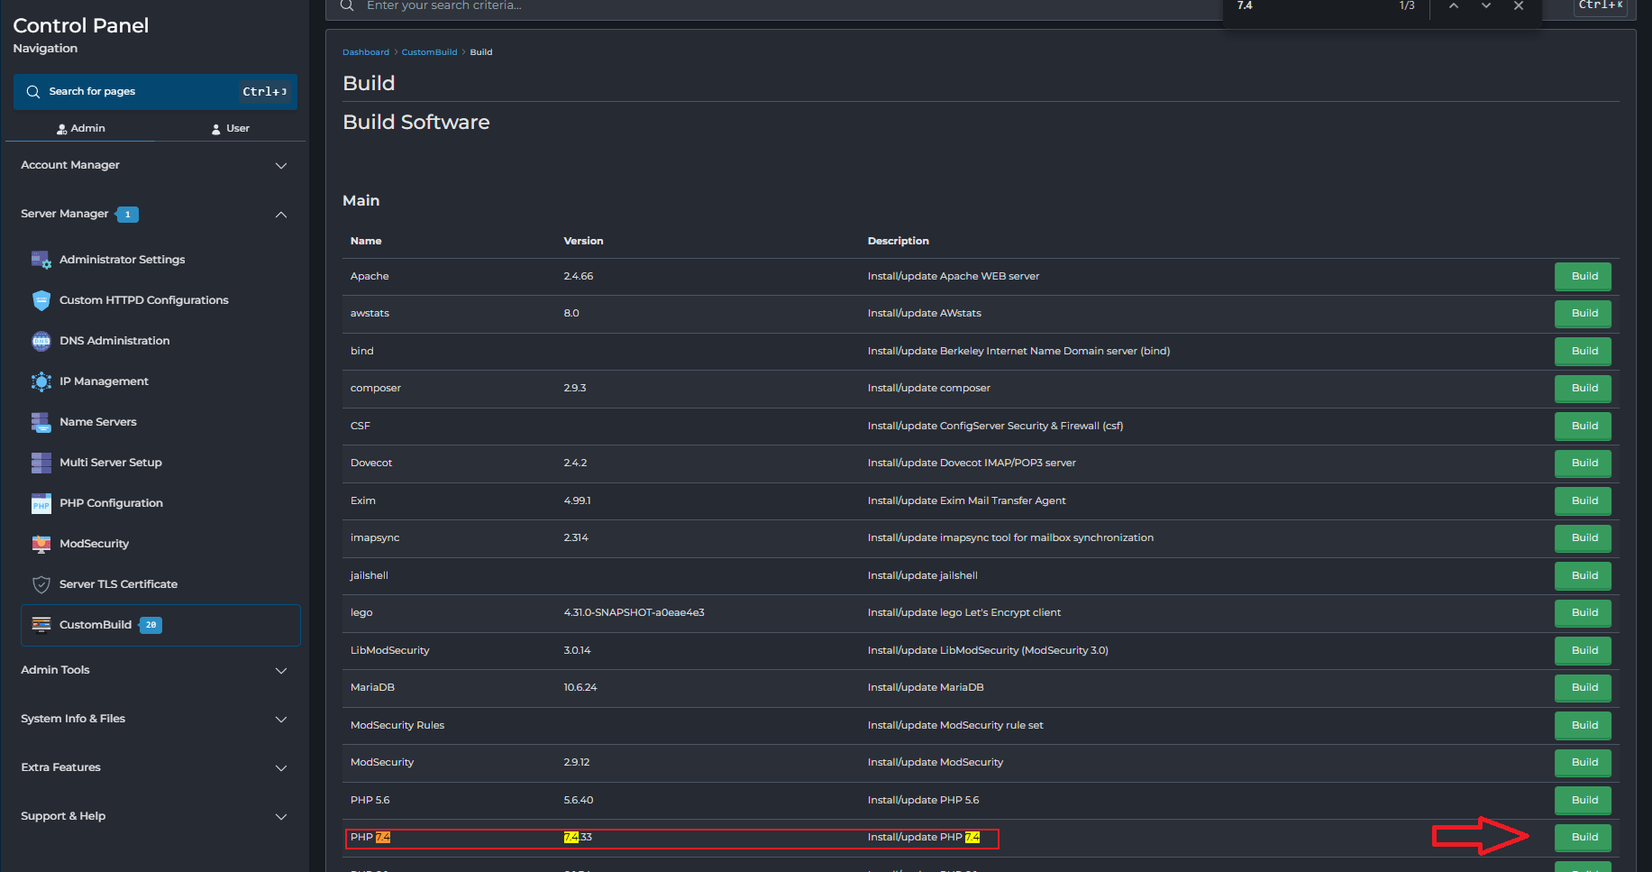The height and width of the screenshot is (872, 1652).
Task: Go to next search match arrow
Action: point(1486,6)
